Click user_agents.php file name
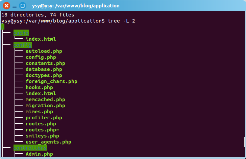 point(48,142)
